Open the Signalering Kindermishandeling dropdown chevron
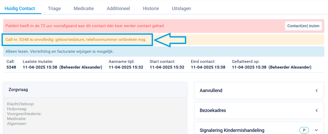 point(316,130)
